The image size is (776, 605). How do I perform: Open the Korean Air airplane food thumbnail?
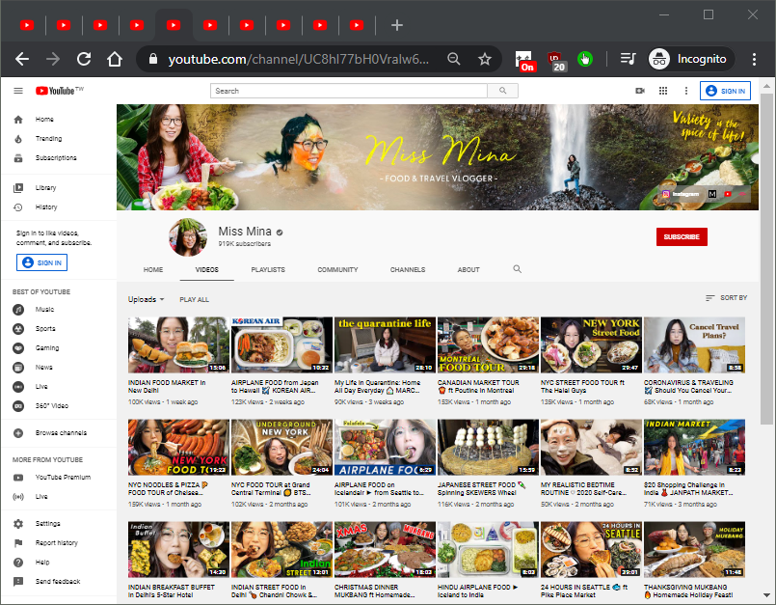281,344
